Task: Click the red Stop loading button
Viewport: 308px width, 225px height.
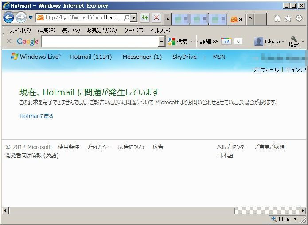Action: [156, 18]
